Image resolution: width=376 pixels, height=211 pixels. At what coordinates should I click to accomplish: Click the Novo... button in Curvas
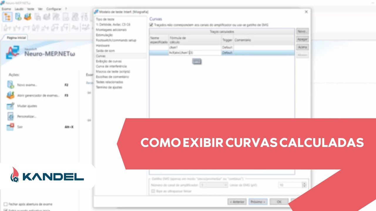point(302,31)
